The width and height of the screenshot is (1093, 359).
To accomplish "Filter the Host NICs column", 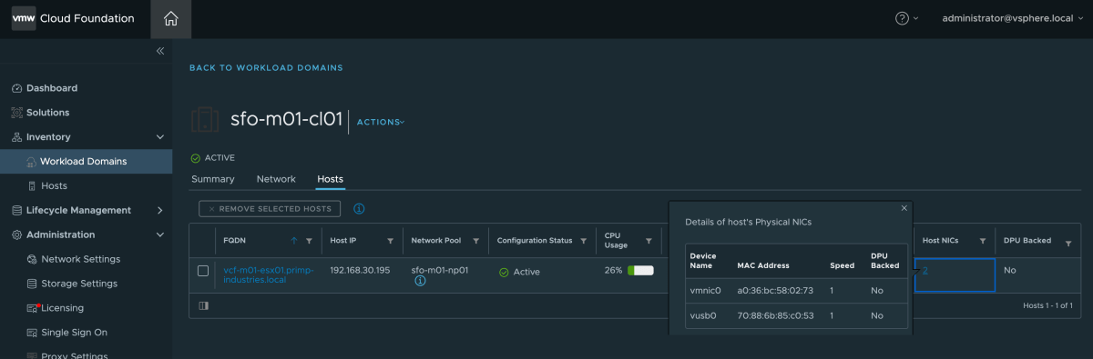I will point(982,241).
